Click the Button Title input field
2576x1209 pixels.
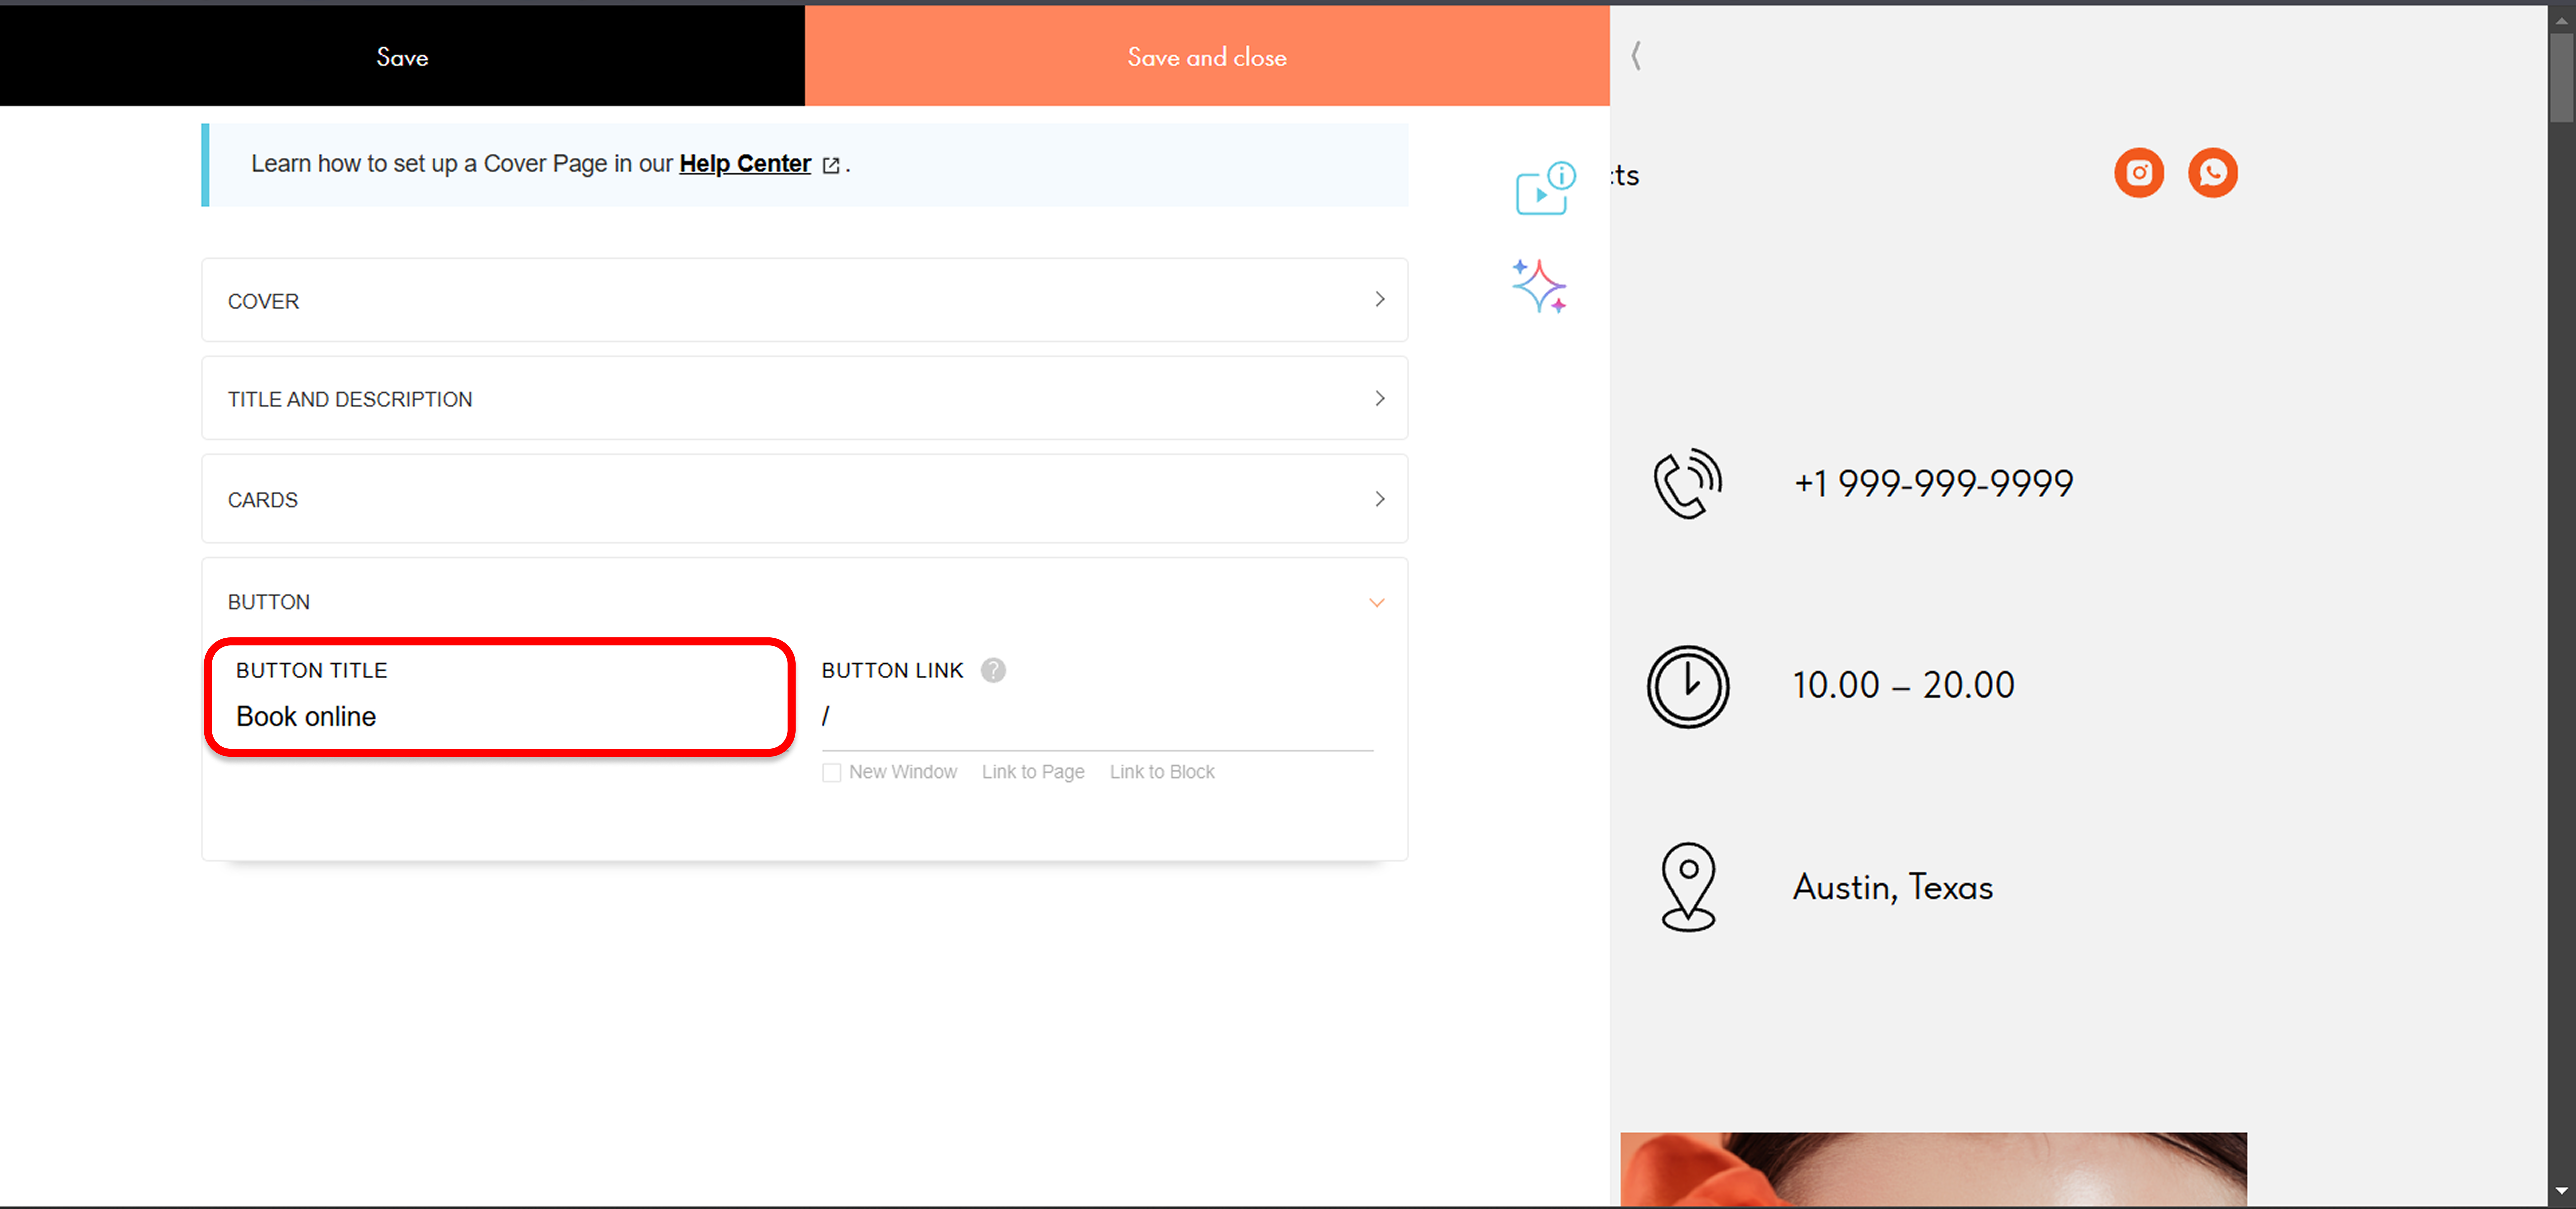500,717
